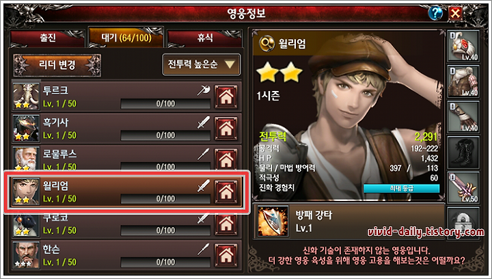
Task: Open the blue question mark help icon
Action: pyautogui.click(x=435, y=13)
